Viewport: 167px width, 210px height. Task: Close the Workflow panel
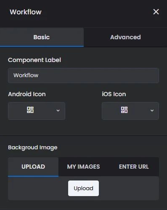156,12
